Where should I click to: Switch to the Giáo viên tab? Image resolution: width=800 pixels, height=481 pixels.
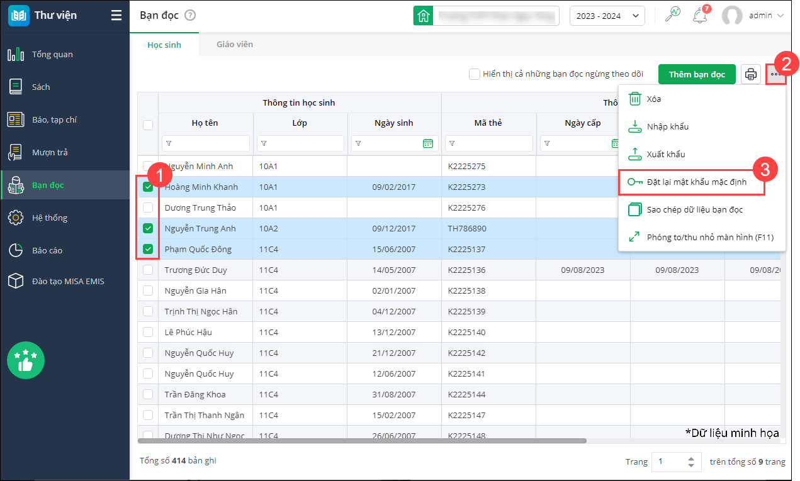tap(234, 45)
